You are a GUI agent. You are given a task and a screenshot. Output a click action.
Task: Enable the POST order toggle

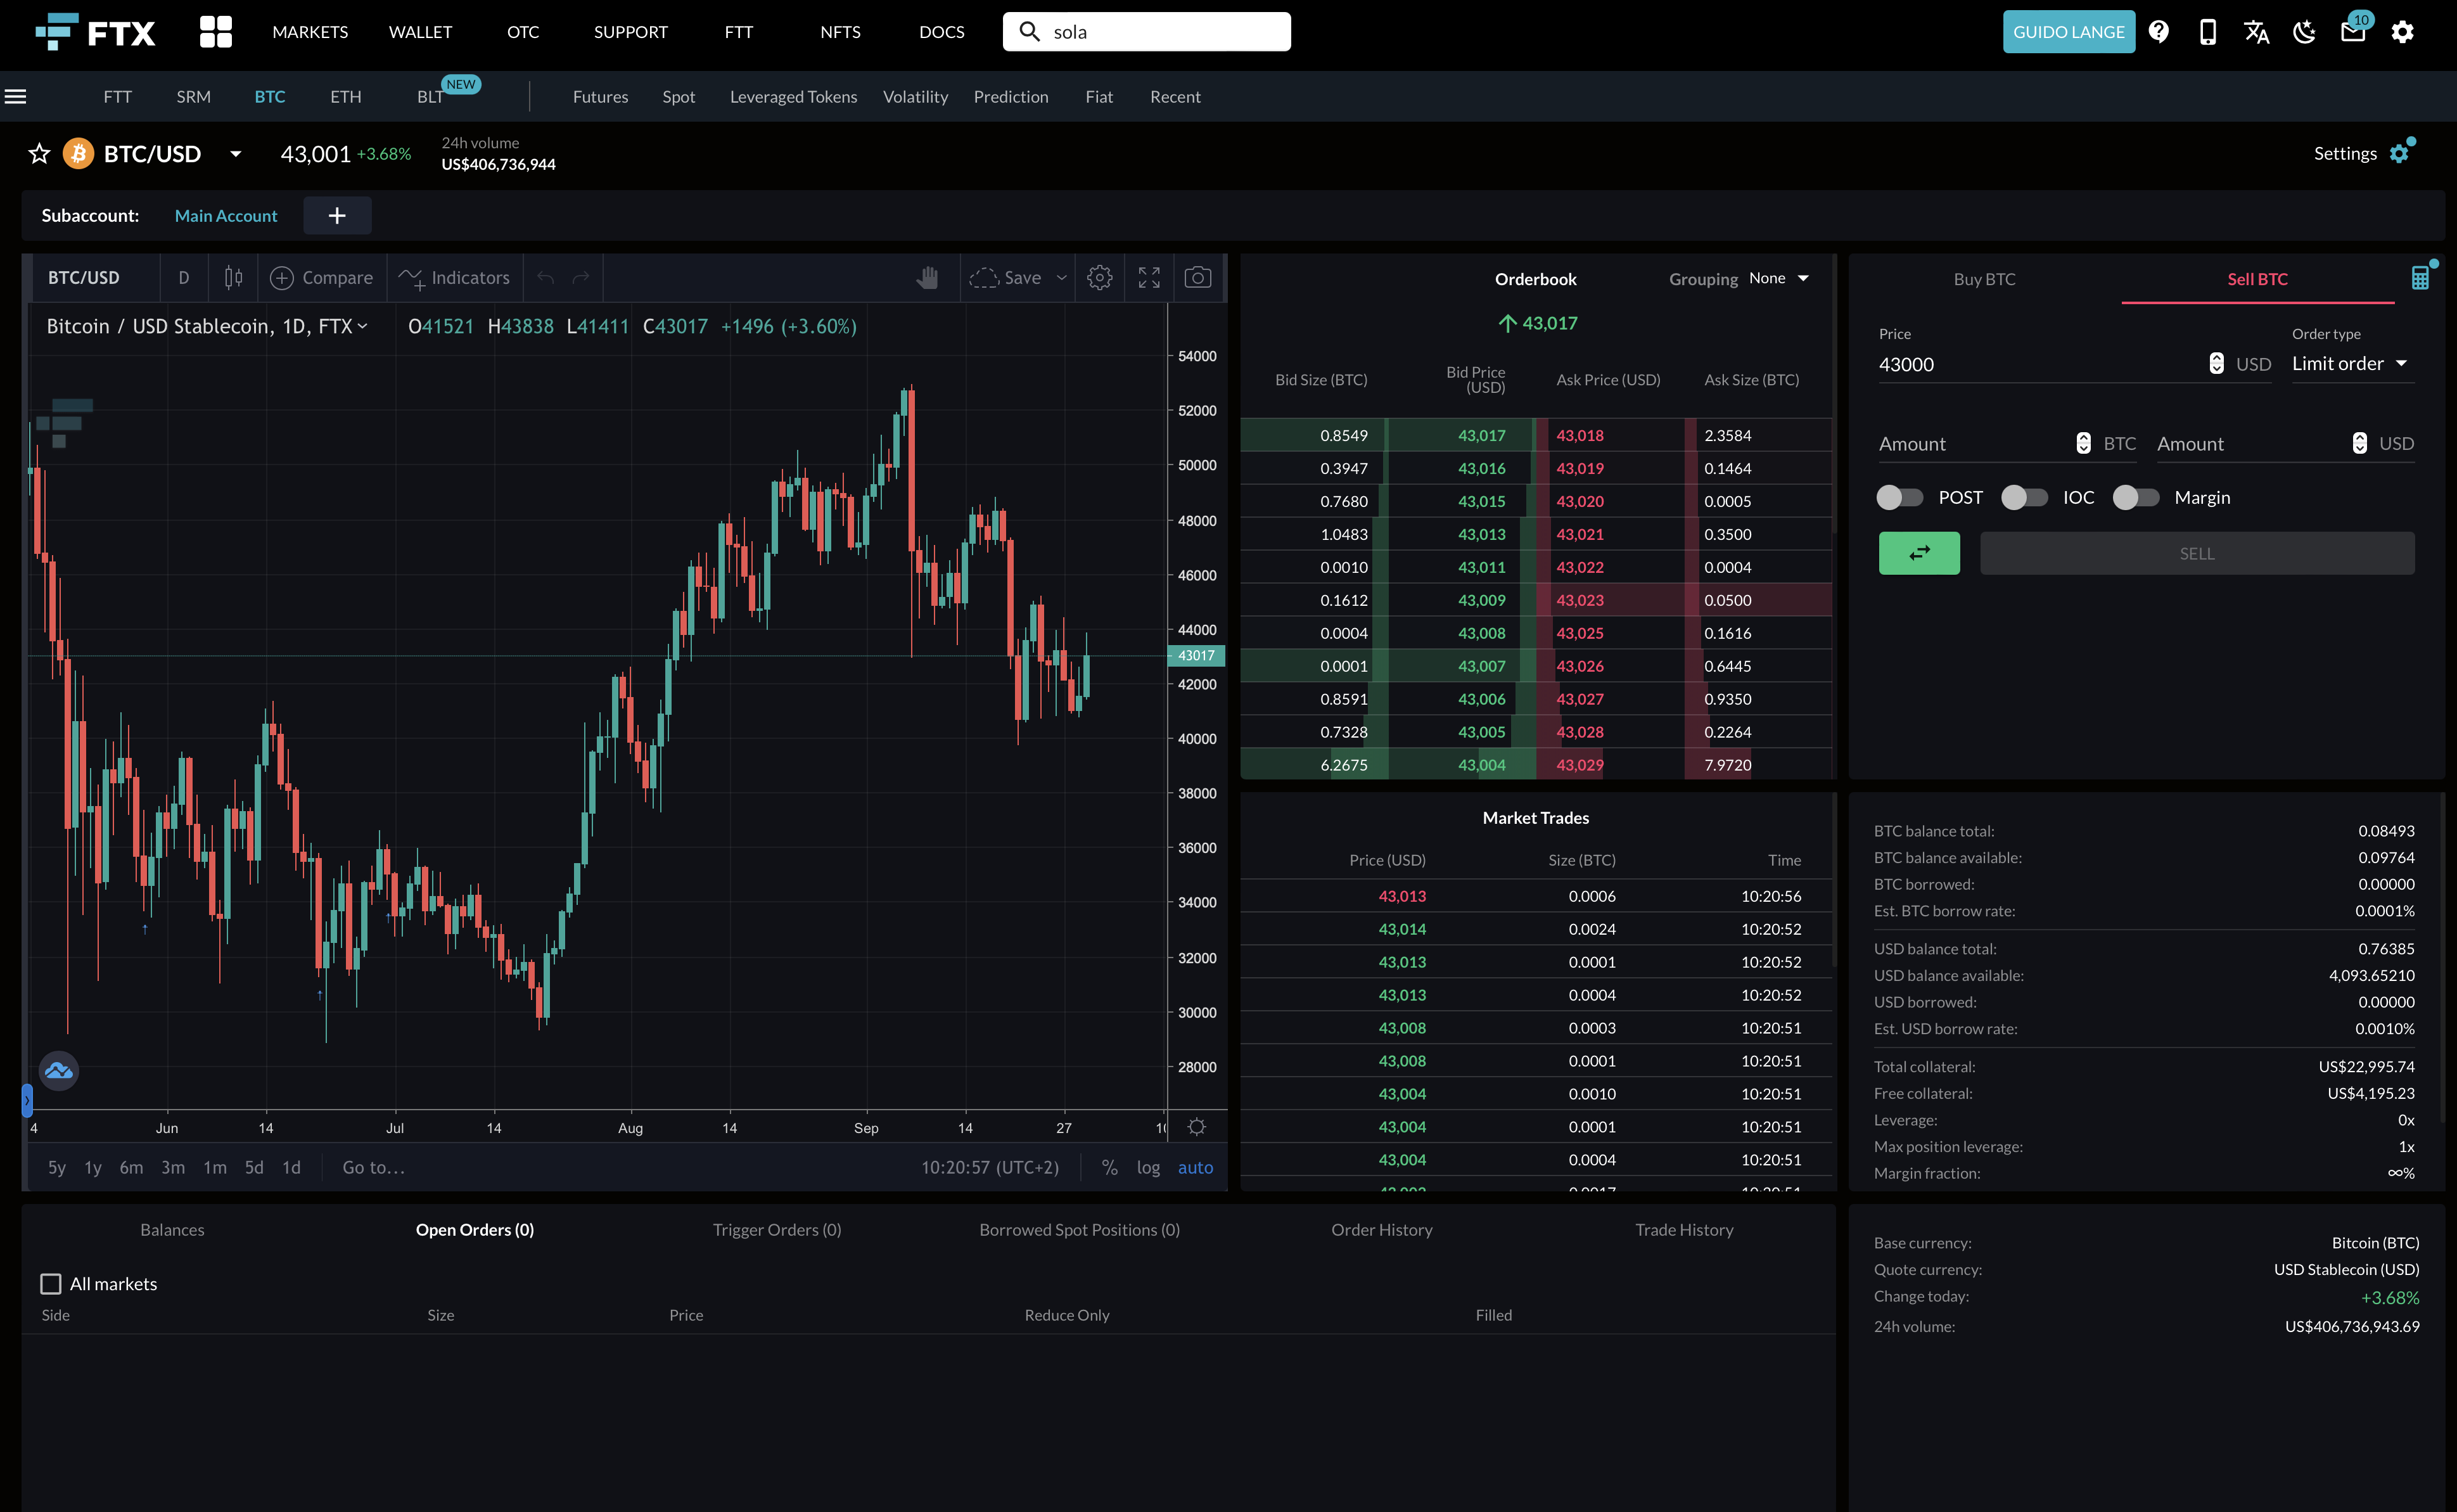pyautogui.click(x=1899, y=497)
